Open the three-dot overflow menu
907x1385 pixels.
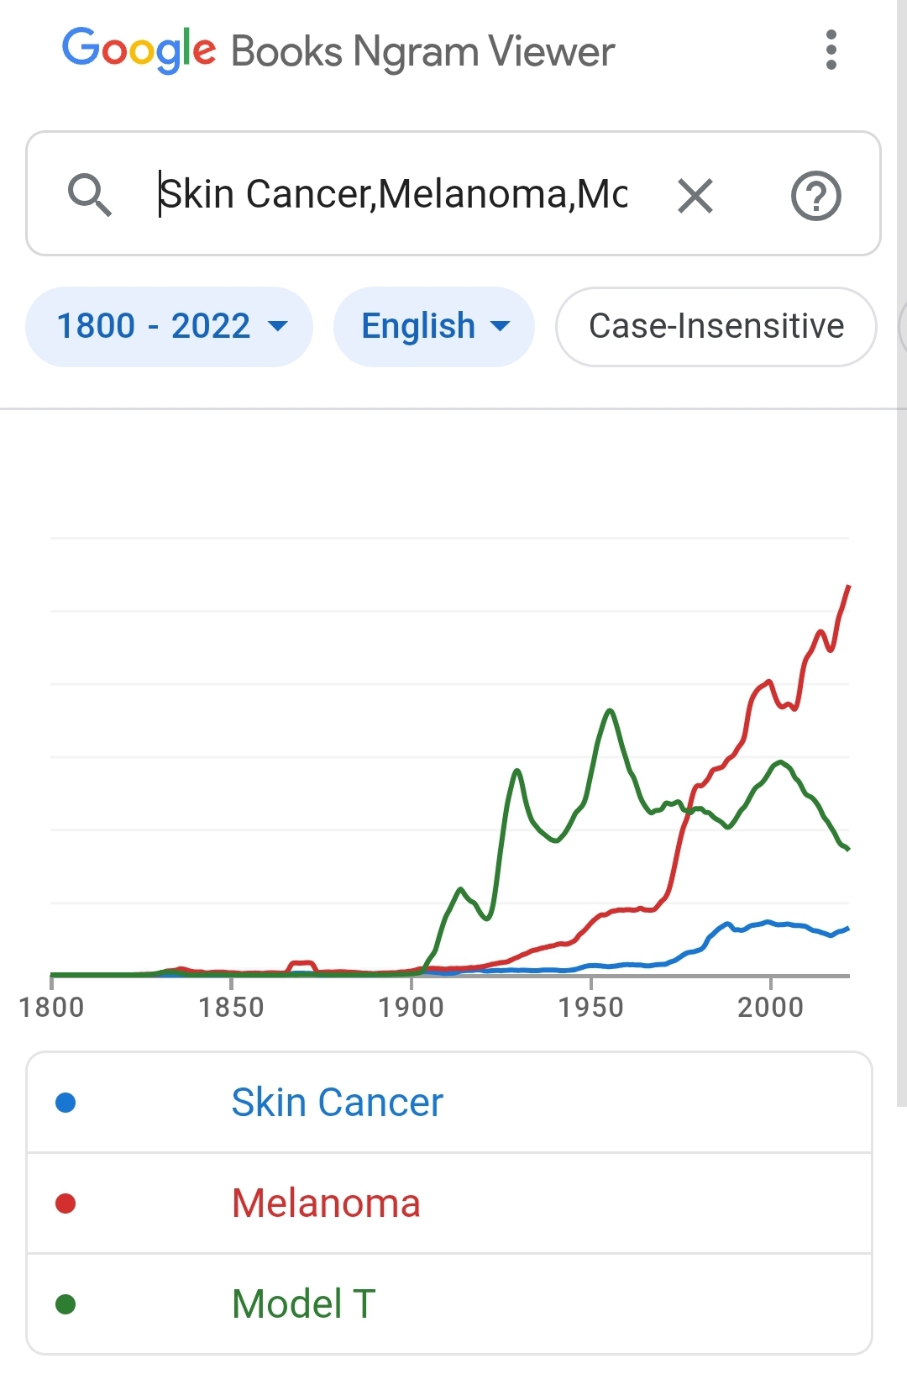click(x=831, y=50)
